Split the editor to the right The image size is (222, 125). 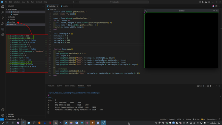click(216, 6)
